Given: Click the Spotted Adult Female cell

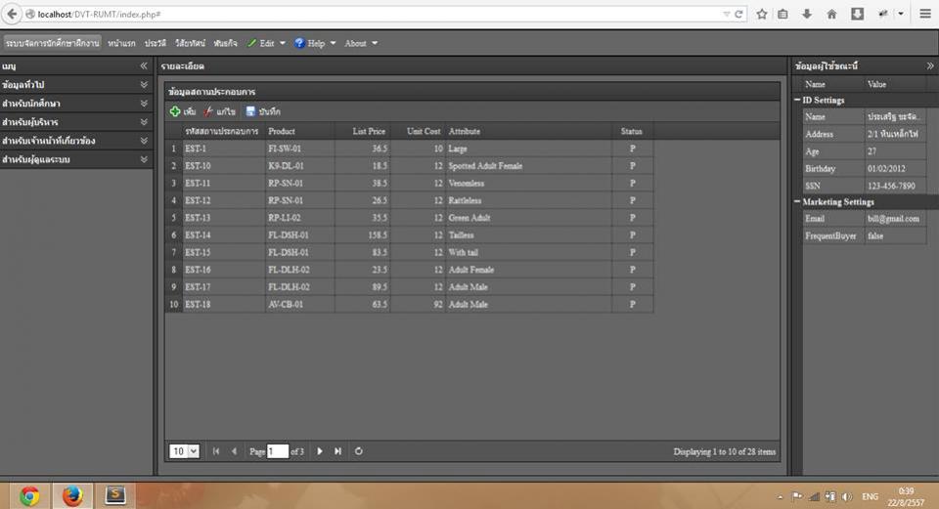Looking at the screenshot, I should click(529, 166).
